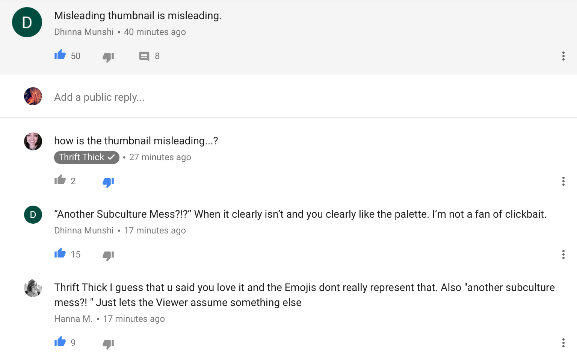Like Hanna M.'s reply
The height and width of the screenshot is (356, 577).
pos(60,342)
